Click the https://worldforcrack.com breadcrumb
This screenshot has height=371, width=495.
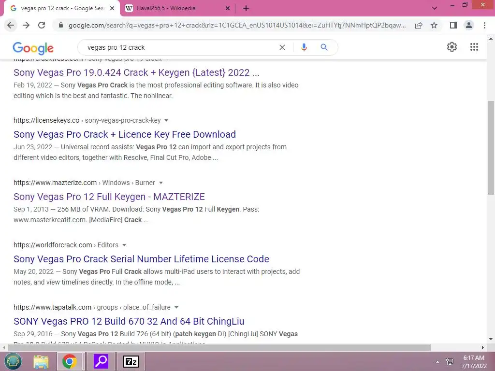coord(53,245)
